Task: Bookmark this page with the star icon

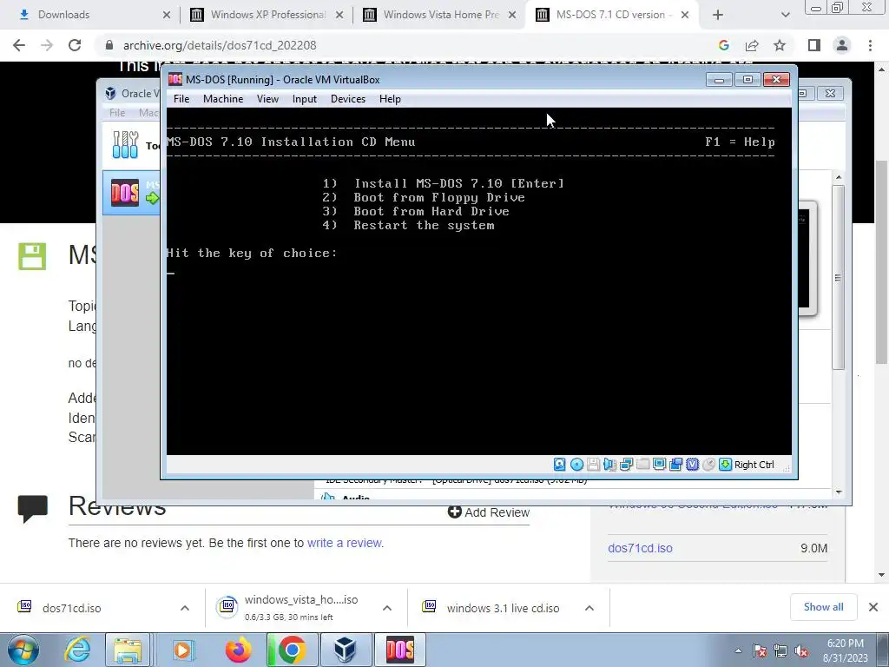Action: pos(780,45)
